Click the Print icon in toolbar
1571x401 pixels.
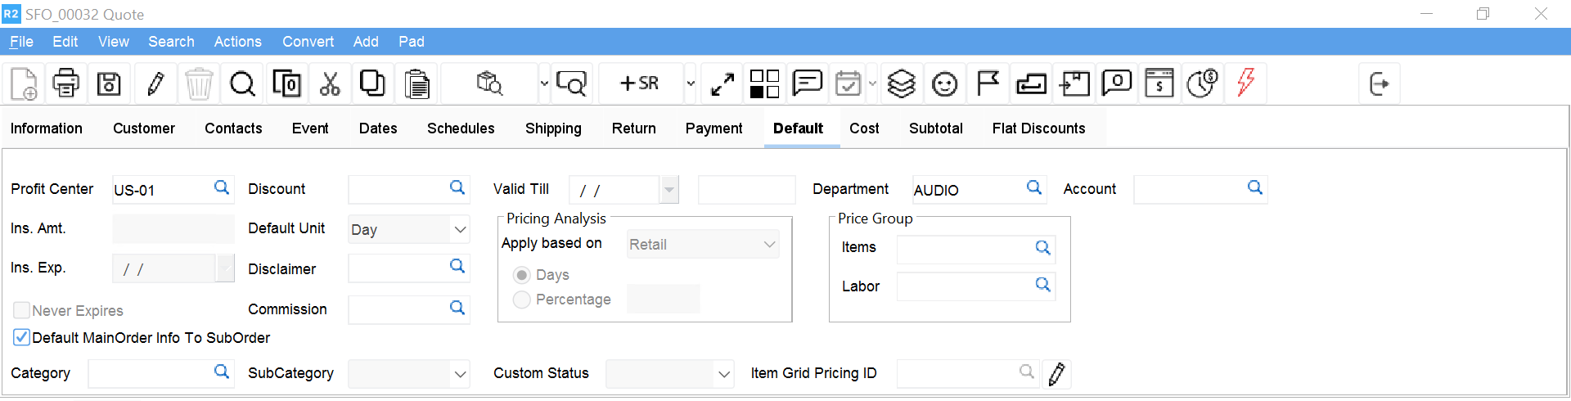66,83
